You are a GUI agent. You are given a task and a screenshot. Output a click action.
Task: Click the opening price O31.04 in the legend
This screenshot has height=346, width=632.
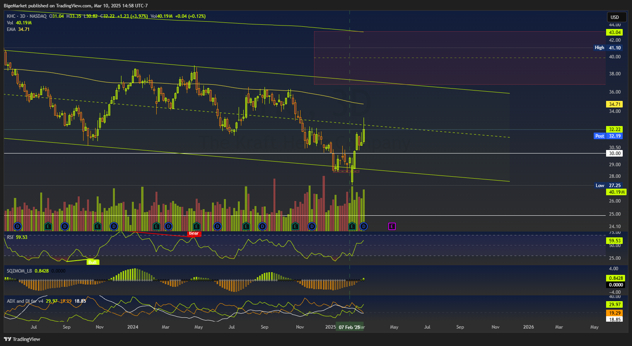[56, 16]
